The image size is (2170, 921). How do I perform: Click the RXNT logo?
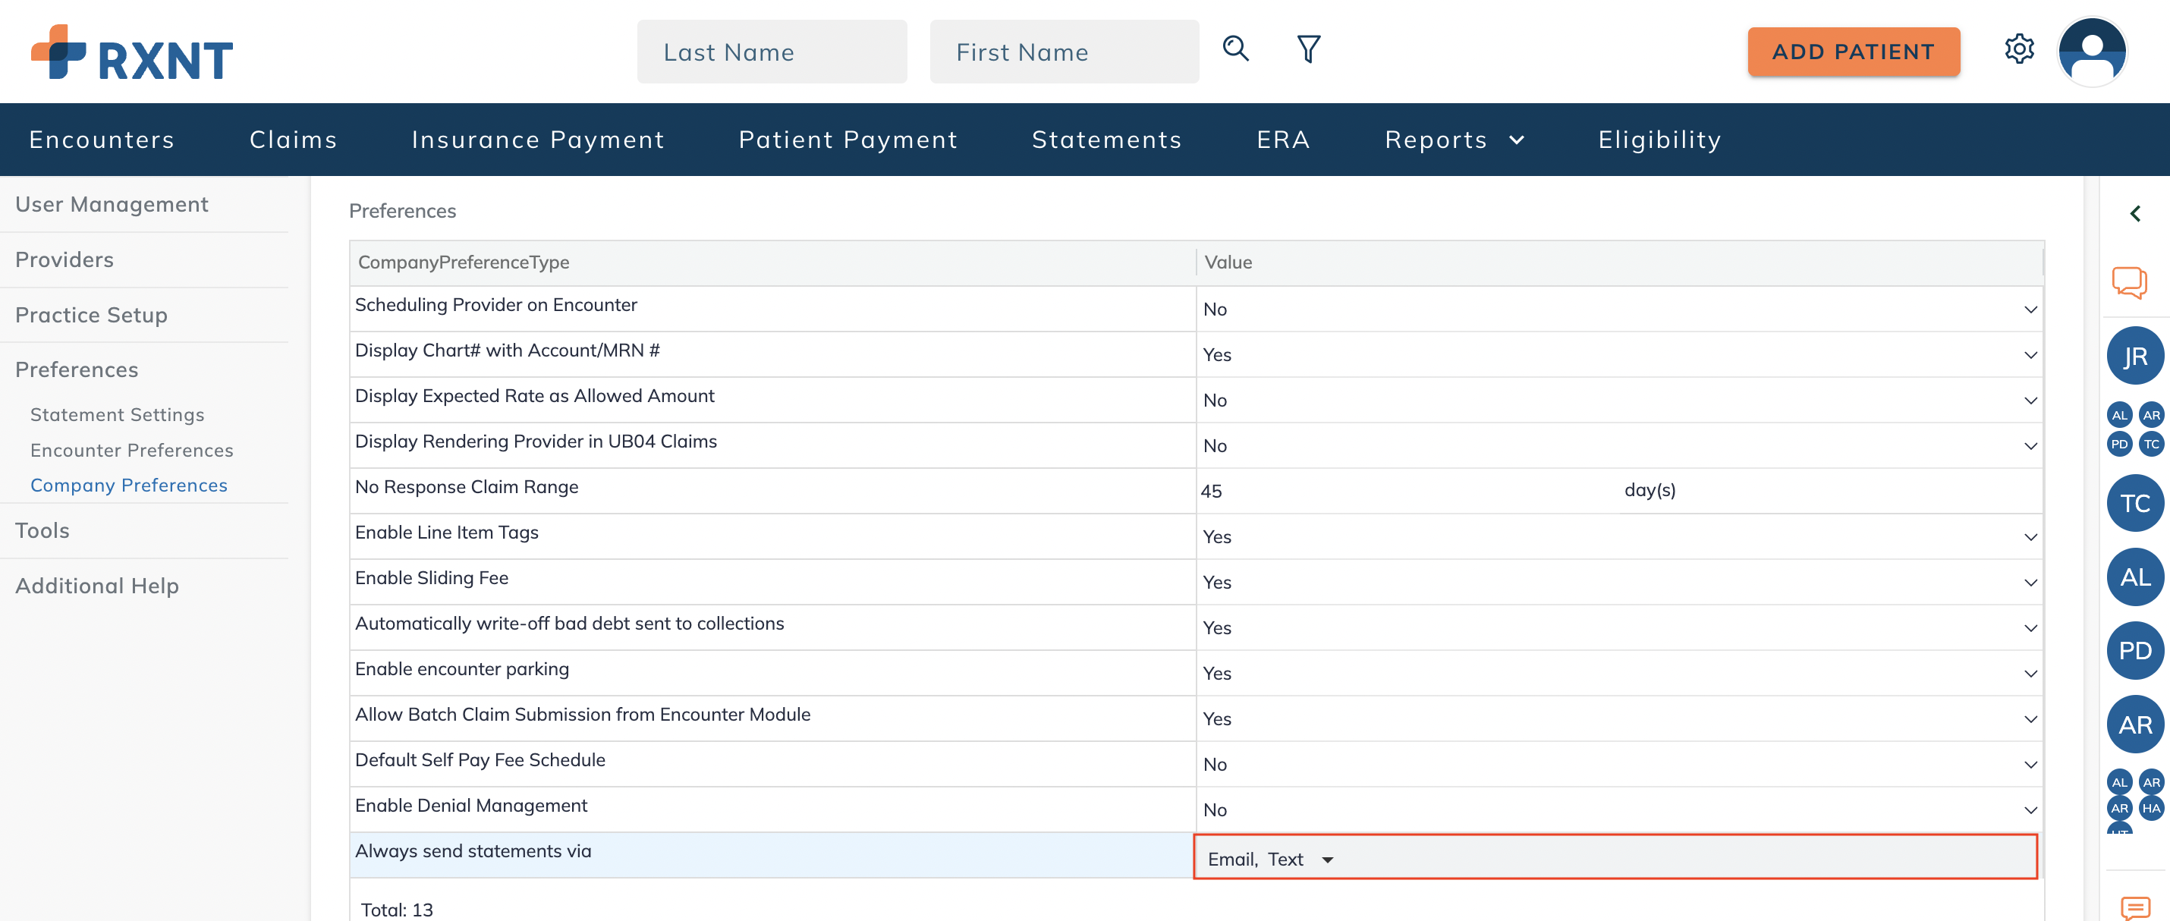[x=132, y=52]
